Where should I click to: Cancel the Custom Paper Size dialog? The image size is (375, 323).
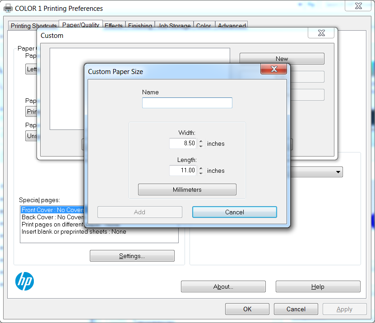pos(234,212)
